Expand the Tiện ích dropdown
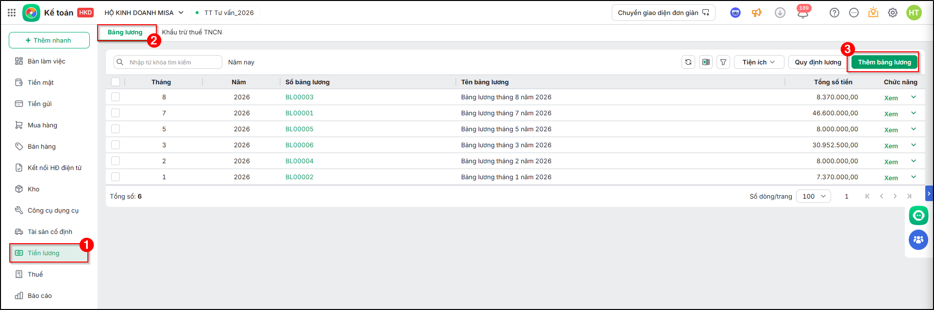 click(x=759, y=62)
